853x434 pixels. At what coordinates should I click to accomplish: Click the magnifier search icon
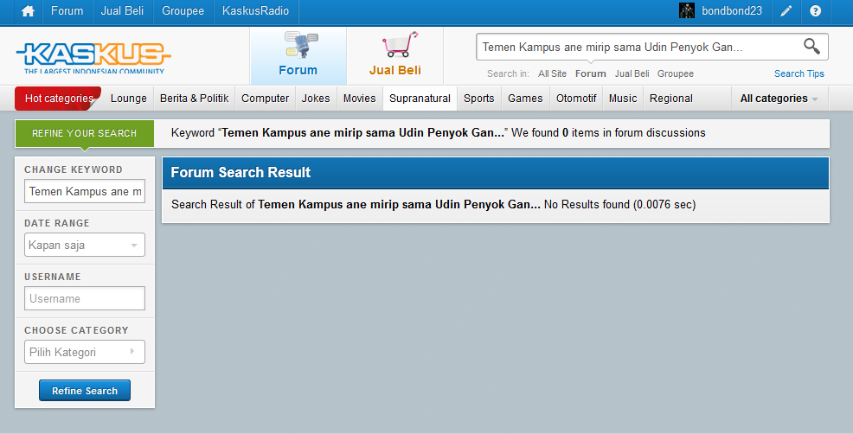pyautogui.click(x=811, y=46)
